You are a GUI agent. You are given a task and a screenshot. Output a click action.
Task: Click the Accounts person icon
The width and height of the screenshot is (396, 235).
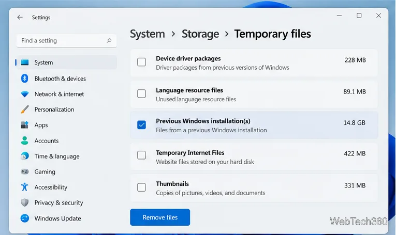tap(25, 140)
